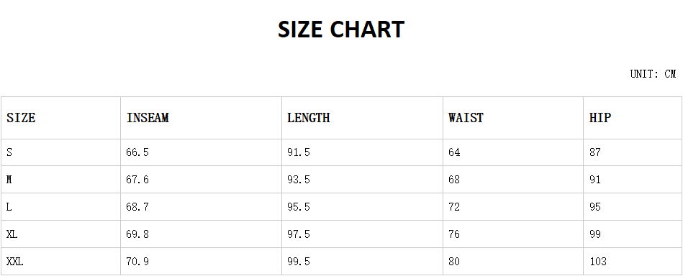Select the LENGTH column header
The image size is (683, 276).
click(x=363, y=118)
